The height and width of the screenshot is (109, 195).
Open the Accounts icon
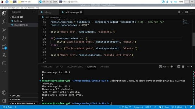pos(4,93)
